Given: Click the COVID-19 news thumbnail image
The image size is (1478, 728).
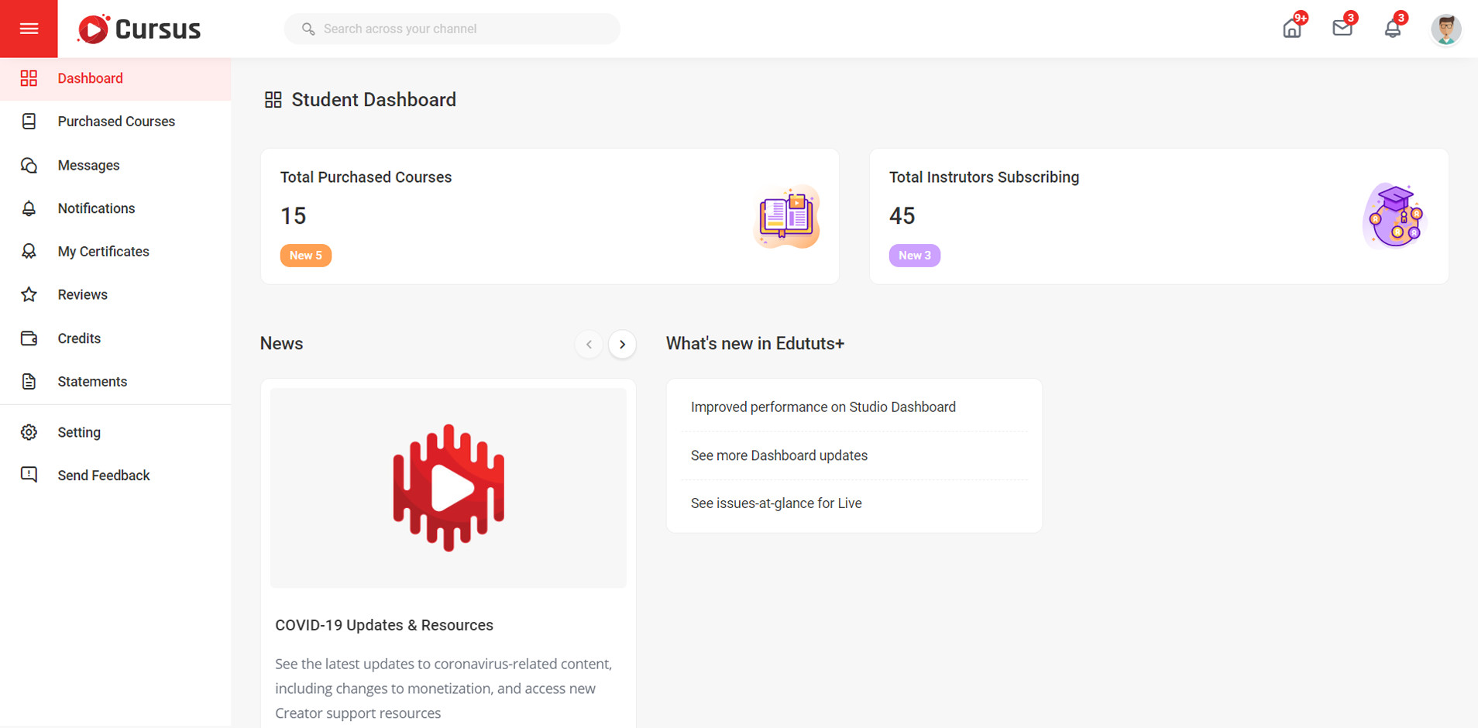Looking at the screenshot, I should [449, 488].
